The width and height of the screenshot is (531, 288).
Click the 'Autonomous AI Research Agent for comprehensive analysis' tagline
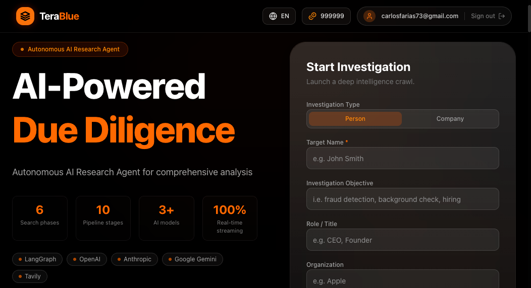coord(132,172)
